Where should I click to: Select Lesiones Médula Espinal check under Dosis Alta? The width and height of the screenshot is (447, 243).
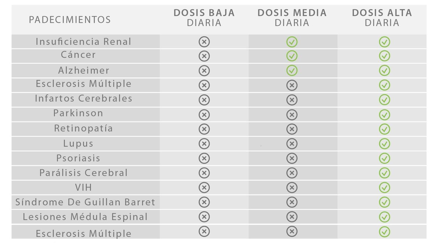[384, 217]
